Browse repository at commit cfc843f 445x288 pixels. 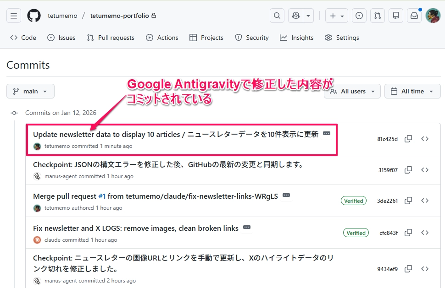425,233
